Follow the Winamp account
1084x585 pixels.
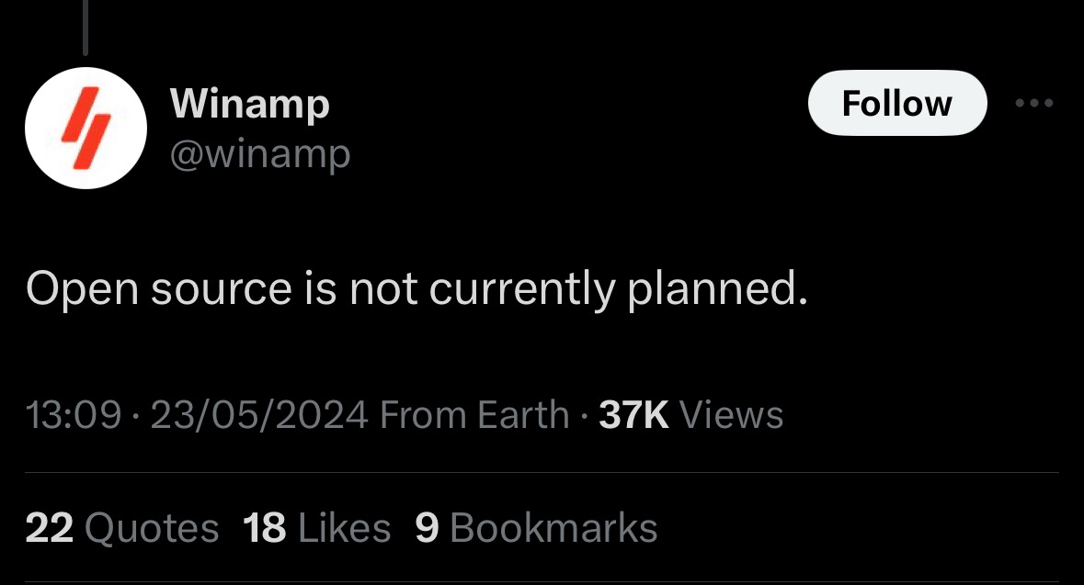896,103
